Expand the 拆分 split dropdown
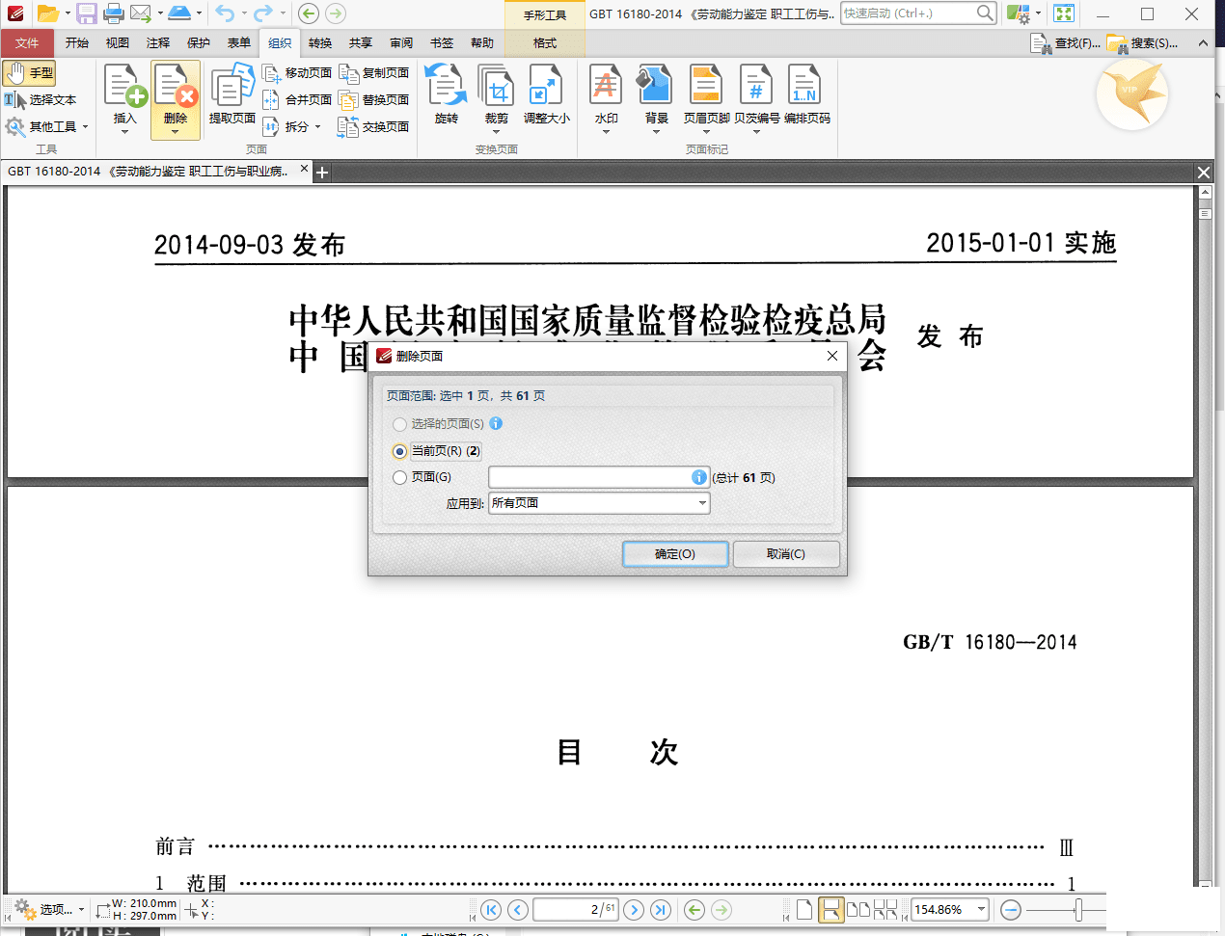Screen dimensions: 1225x936 tap(317, 127)
